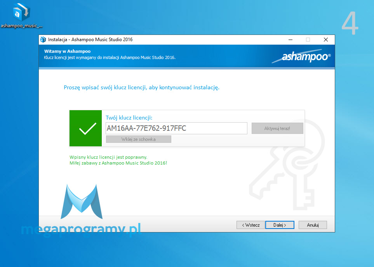Click the 'Proszę wpisać swój klucz licencji' instruction
Image resolution: width=374 pixels, height=267 pixels.
coord(141,87)
